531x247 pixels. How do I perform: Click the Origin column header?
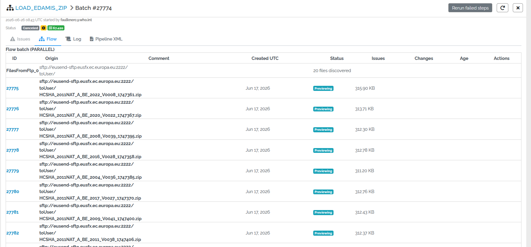[52, 58]
